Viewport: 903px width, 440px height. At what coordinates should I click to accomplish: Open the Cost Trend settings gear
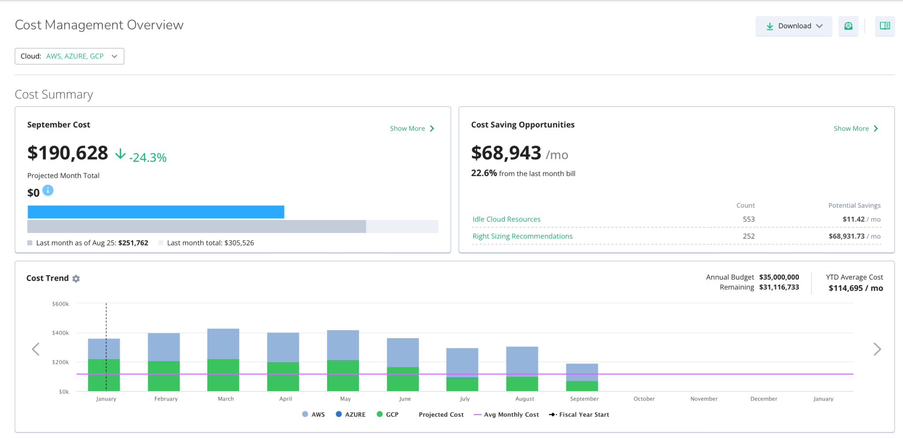pos(76,278)
